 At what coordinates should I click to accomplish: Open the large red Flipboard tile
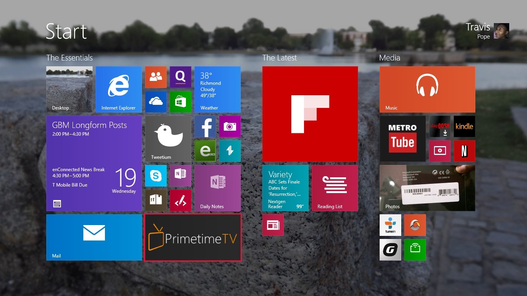(x=310, y=114)
